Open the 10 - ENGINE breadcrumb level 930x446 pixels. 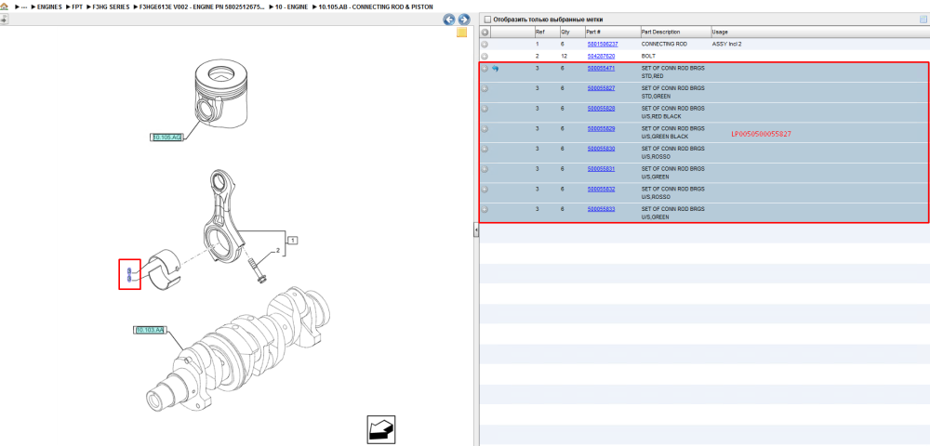[x=291, y=7]
